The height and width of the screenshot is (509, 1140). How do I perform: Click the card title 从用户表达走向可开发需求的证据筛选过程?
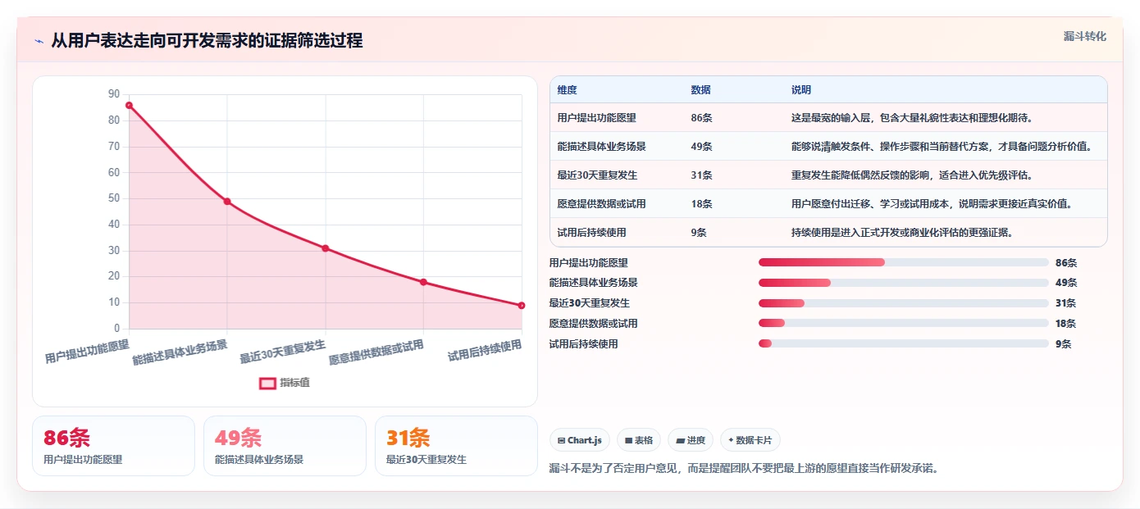click(207, 41)
